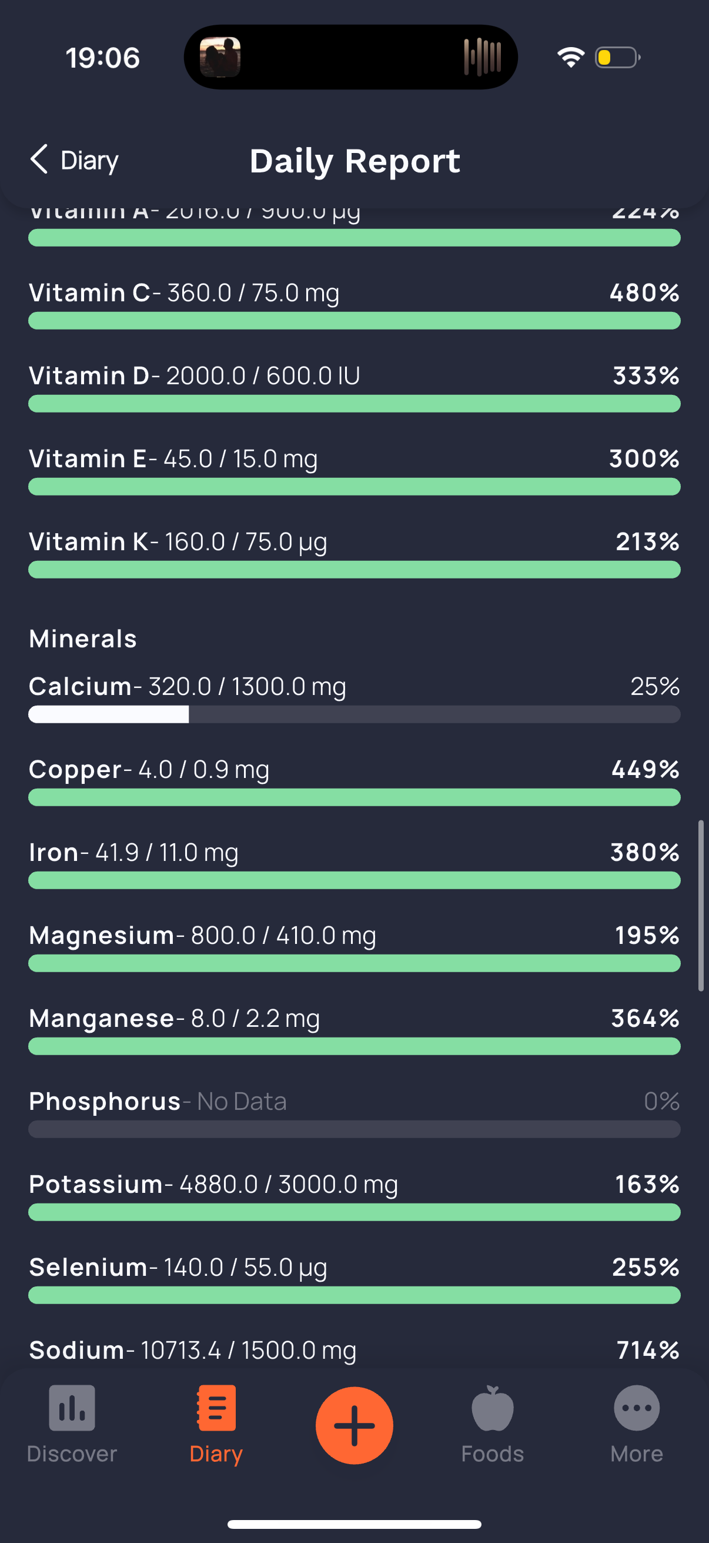Tap the back chevron next to Diary

[39, 159]
